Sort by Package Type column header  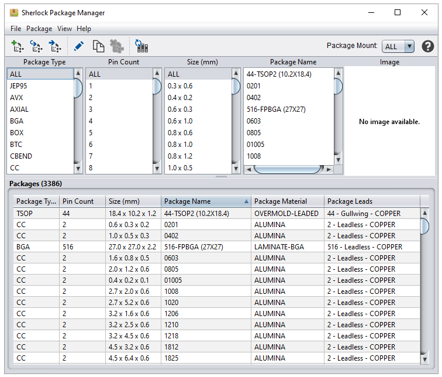pos(36,201)
